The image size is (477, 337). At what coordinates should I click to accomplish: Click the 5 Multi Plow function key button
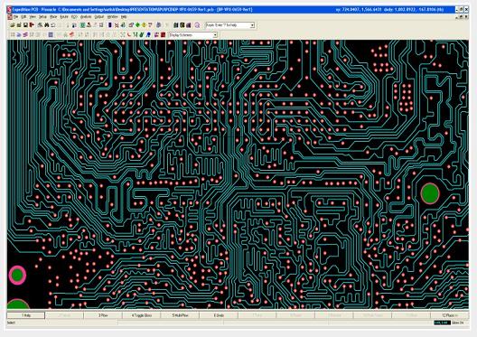180,315
